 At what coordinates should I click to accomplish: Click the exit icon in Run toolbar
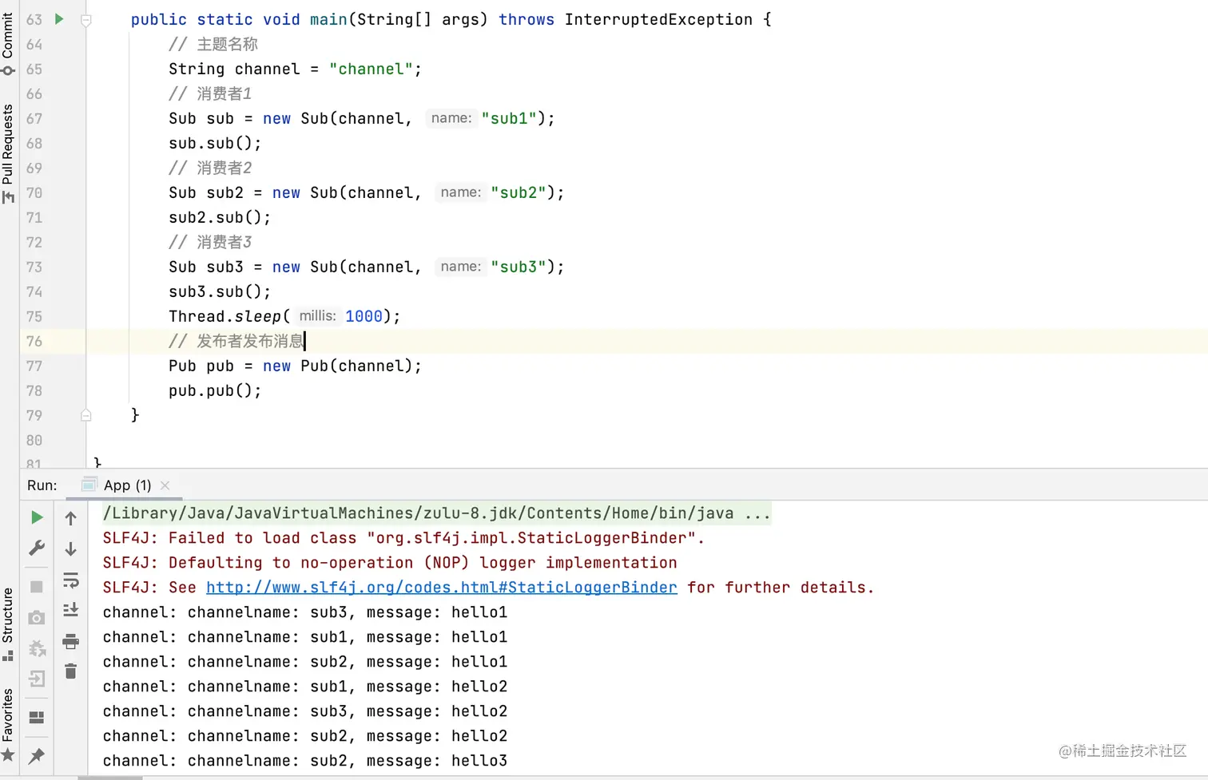(x=37, y=679)
